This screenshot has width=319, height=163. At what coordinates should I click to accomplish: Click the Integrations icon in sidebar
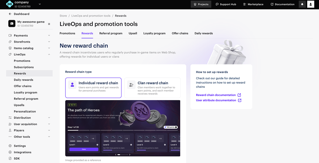10,152
